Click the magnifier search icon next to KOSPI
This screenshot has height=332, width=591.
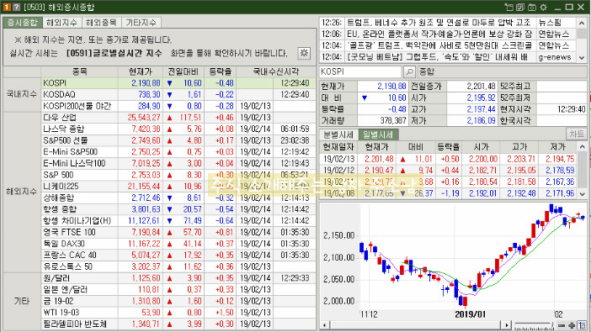click(x=409, y=71)
